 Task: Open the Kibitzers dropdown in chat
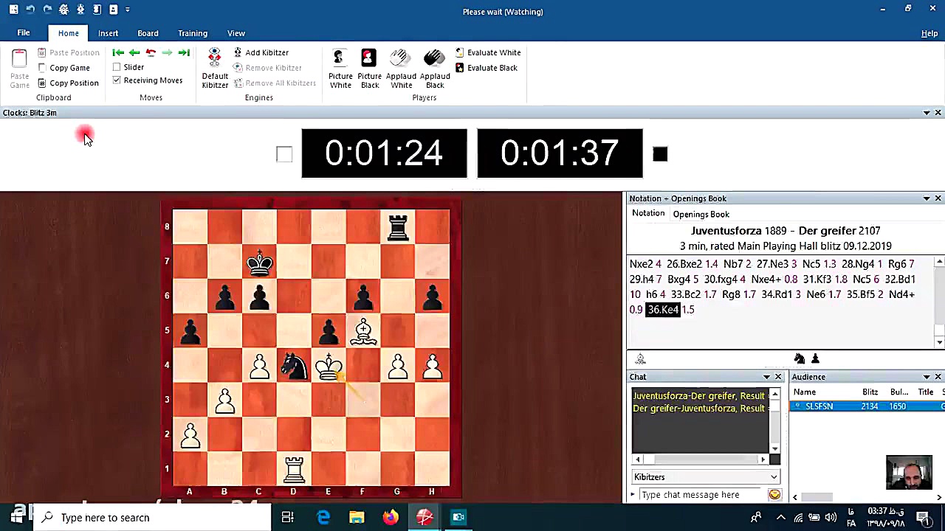point(706,477)
